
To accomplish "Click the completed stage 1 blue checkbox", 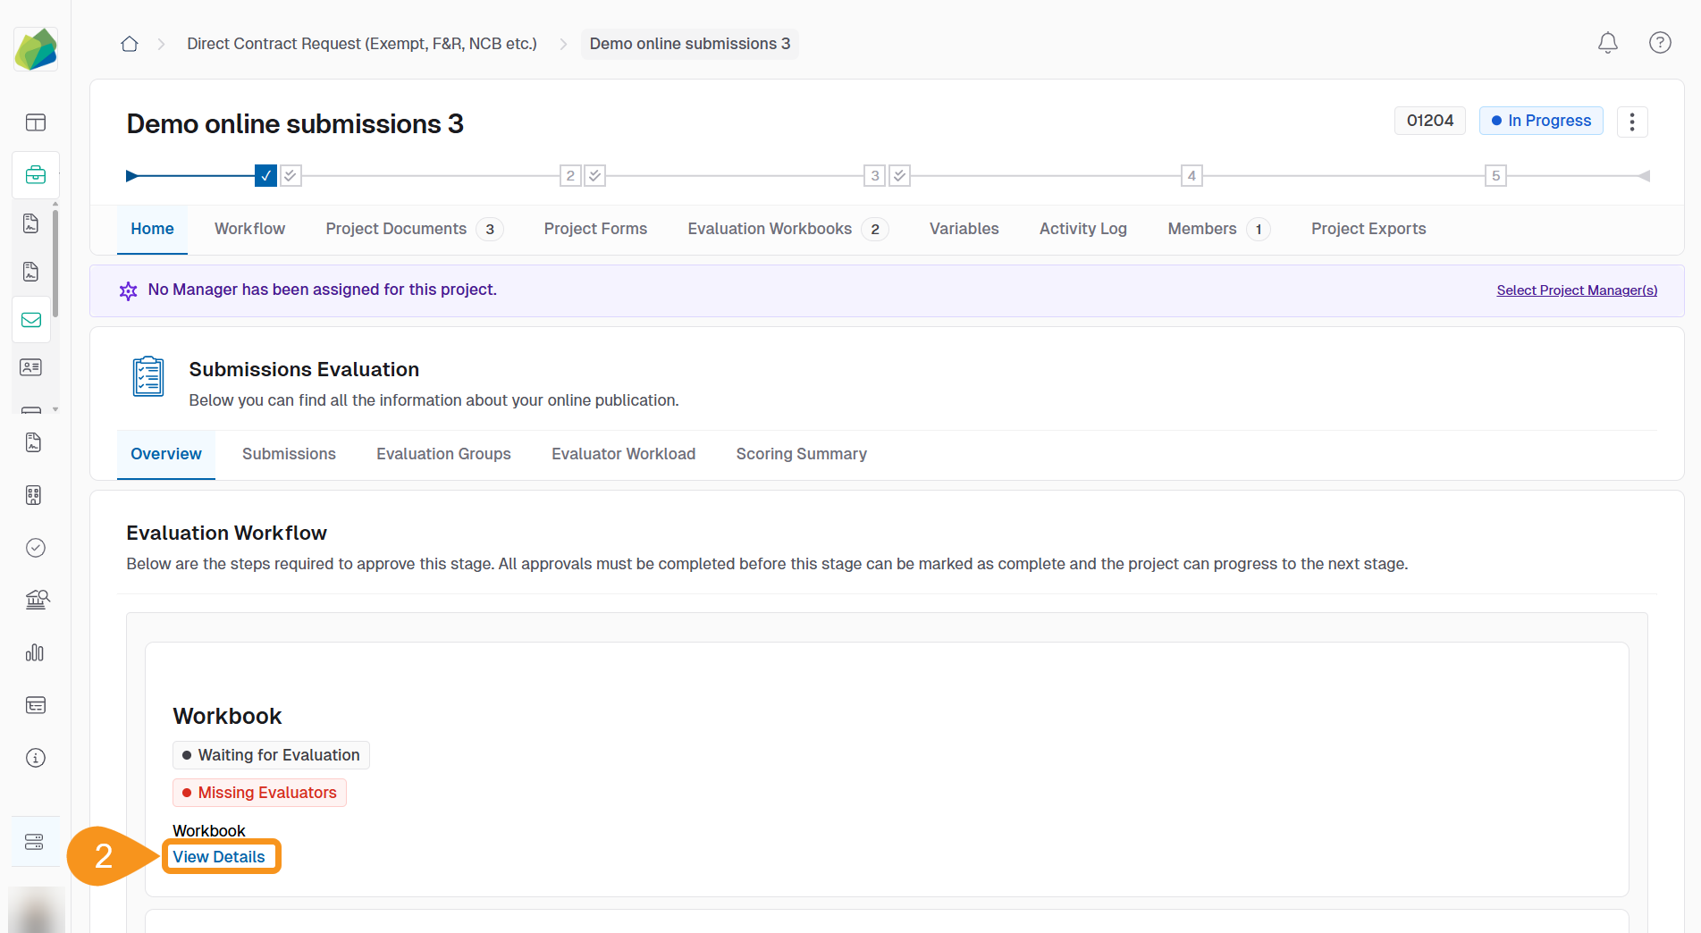I will (x=265, y=176).
